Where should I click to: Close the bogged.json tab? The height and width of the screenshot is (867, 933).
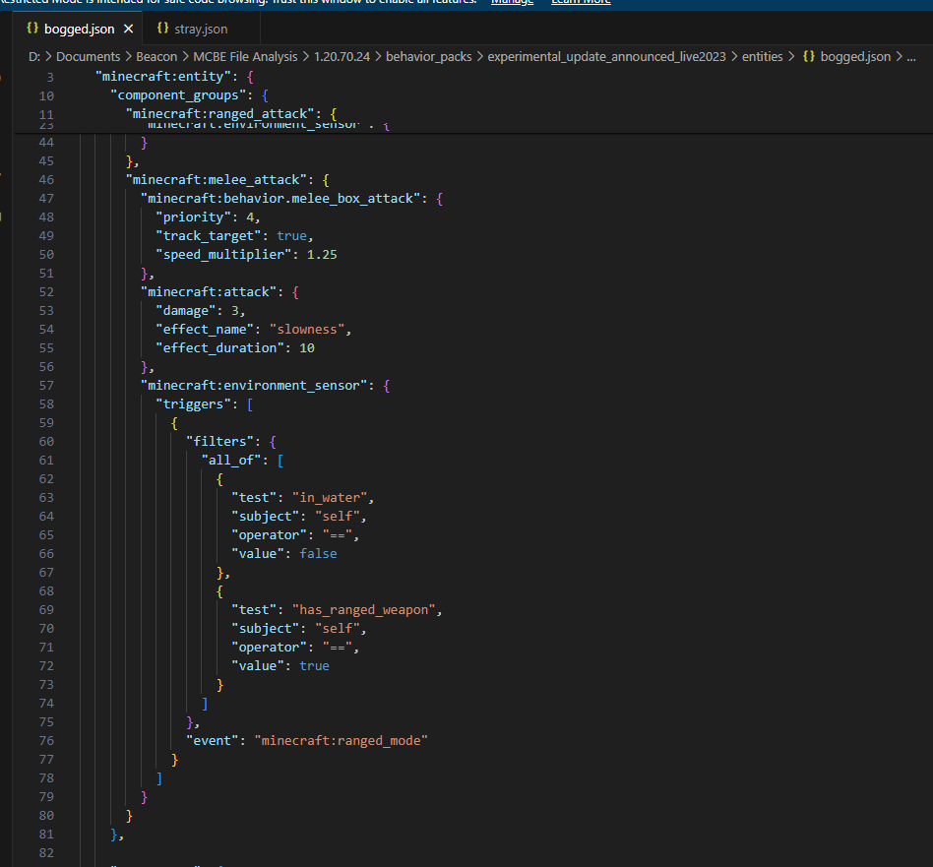128,29
